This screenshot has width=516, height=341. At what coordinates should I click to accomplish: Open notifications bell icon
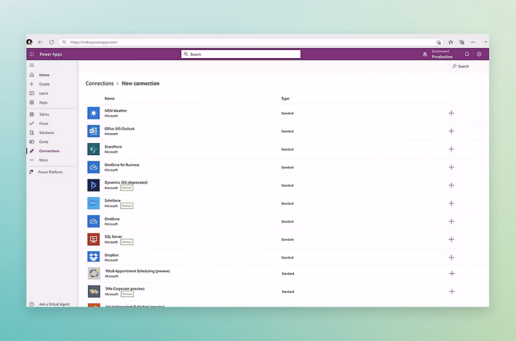[x=467, y=54]
